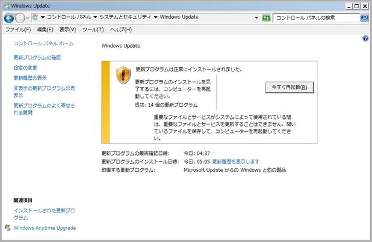The width and height of the screenshot is (372, 242).
Task: Open 更新履歴の表示 link
Action: [x=30, y=78]
